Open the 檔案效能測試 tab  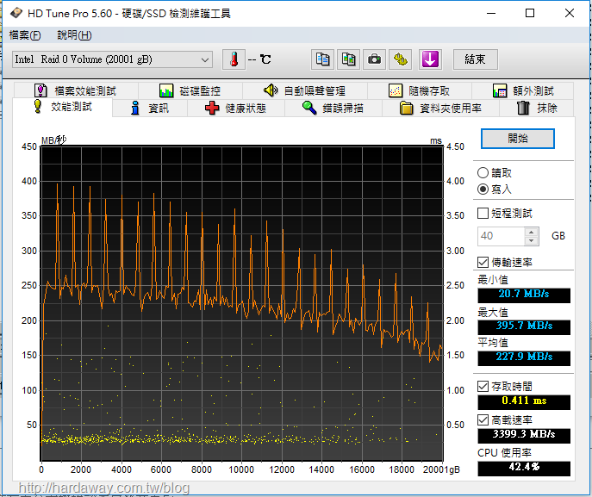[76, 90]
